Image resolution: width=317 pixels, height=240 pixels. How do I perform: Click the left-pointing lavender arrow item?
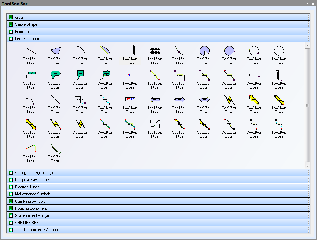[155, 100]
